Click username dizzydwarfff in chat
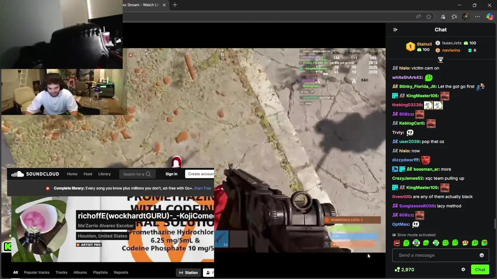The image size is (497, 279). tap(406, 160)
